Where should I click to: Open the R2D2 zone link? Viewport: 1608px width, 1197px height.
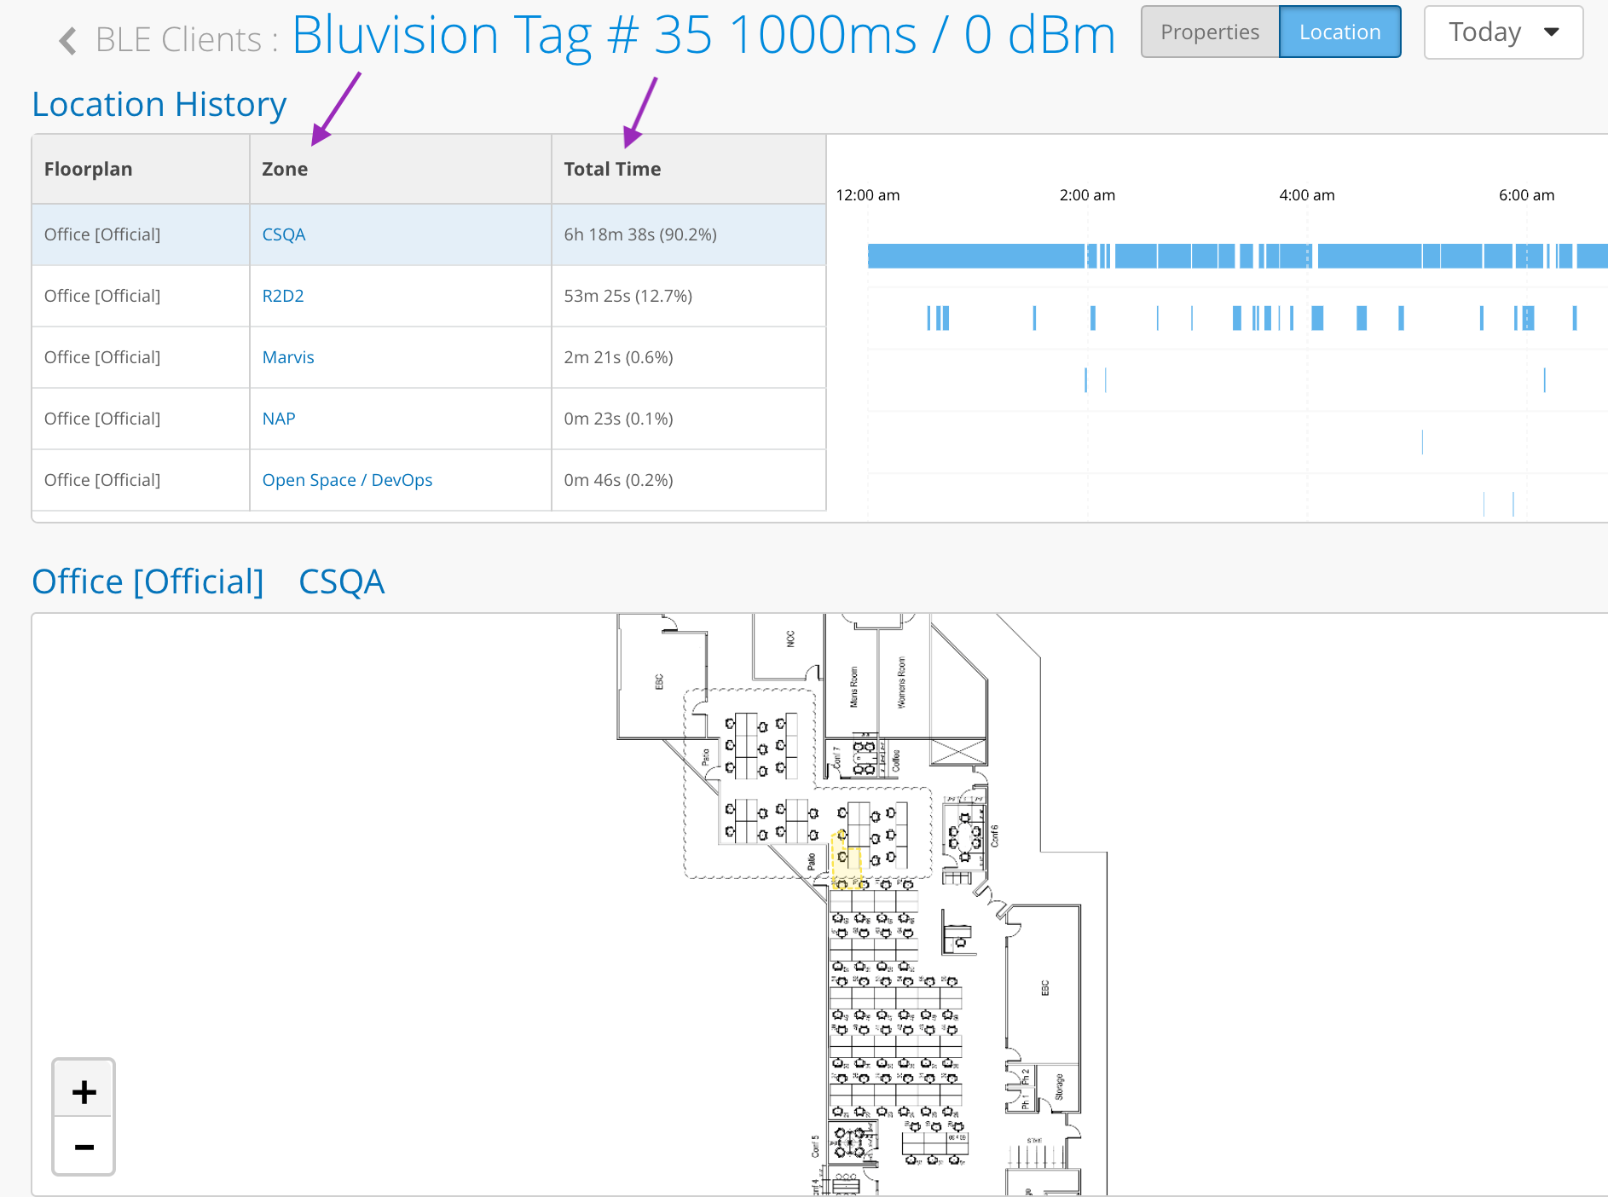[282, 296]
